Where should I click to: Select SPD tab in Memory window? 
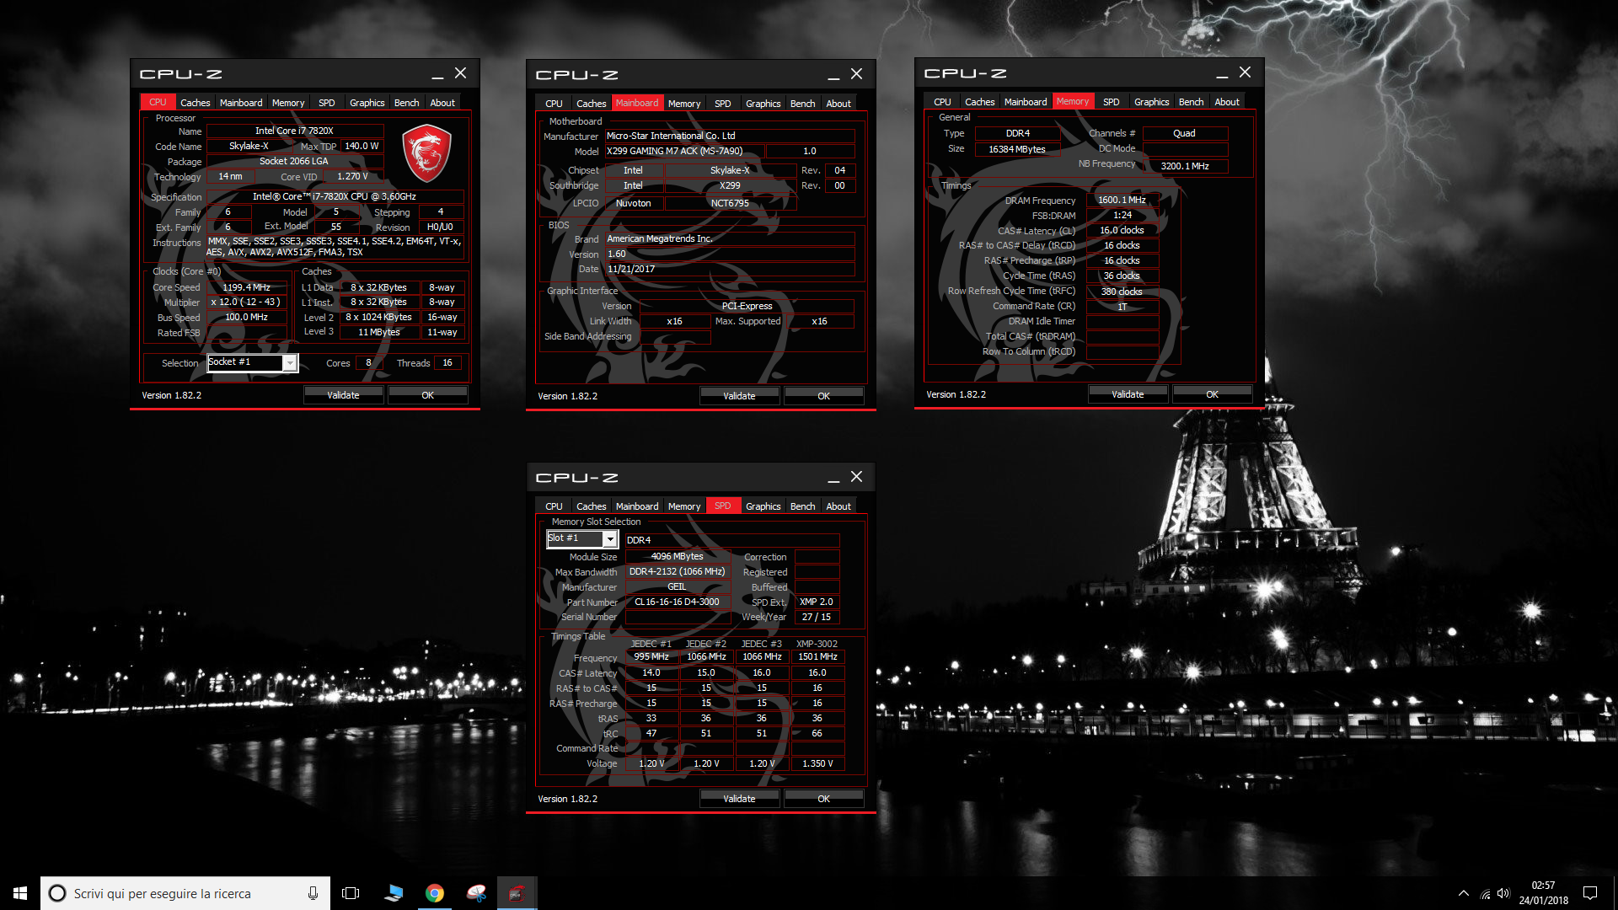coord(1112,102)
